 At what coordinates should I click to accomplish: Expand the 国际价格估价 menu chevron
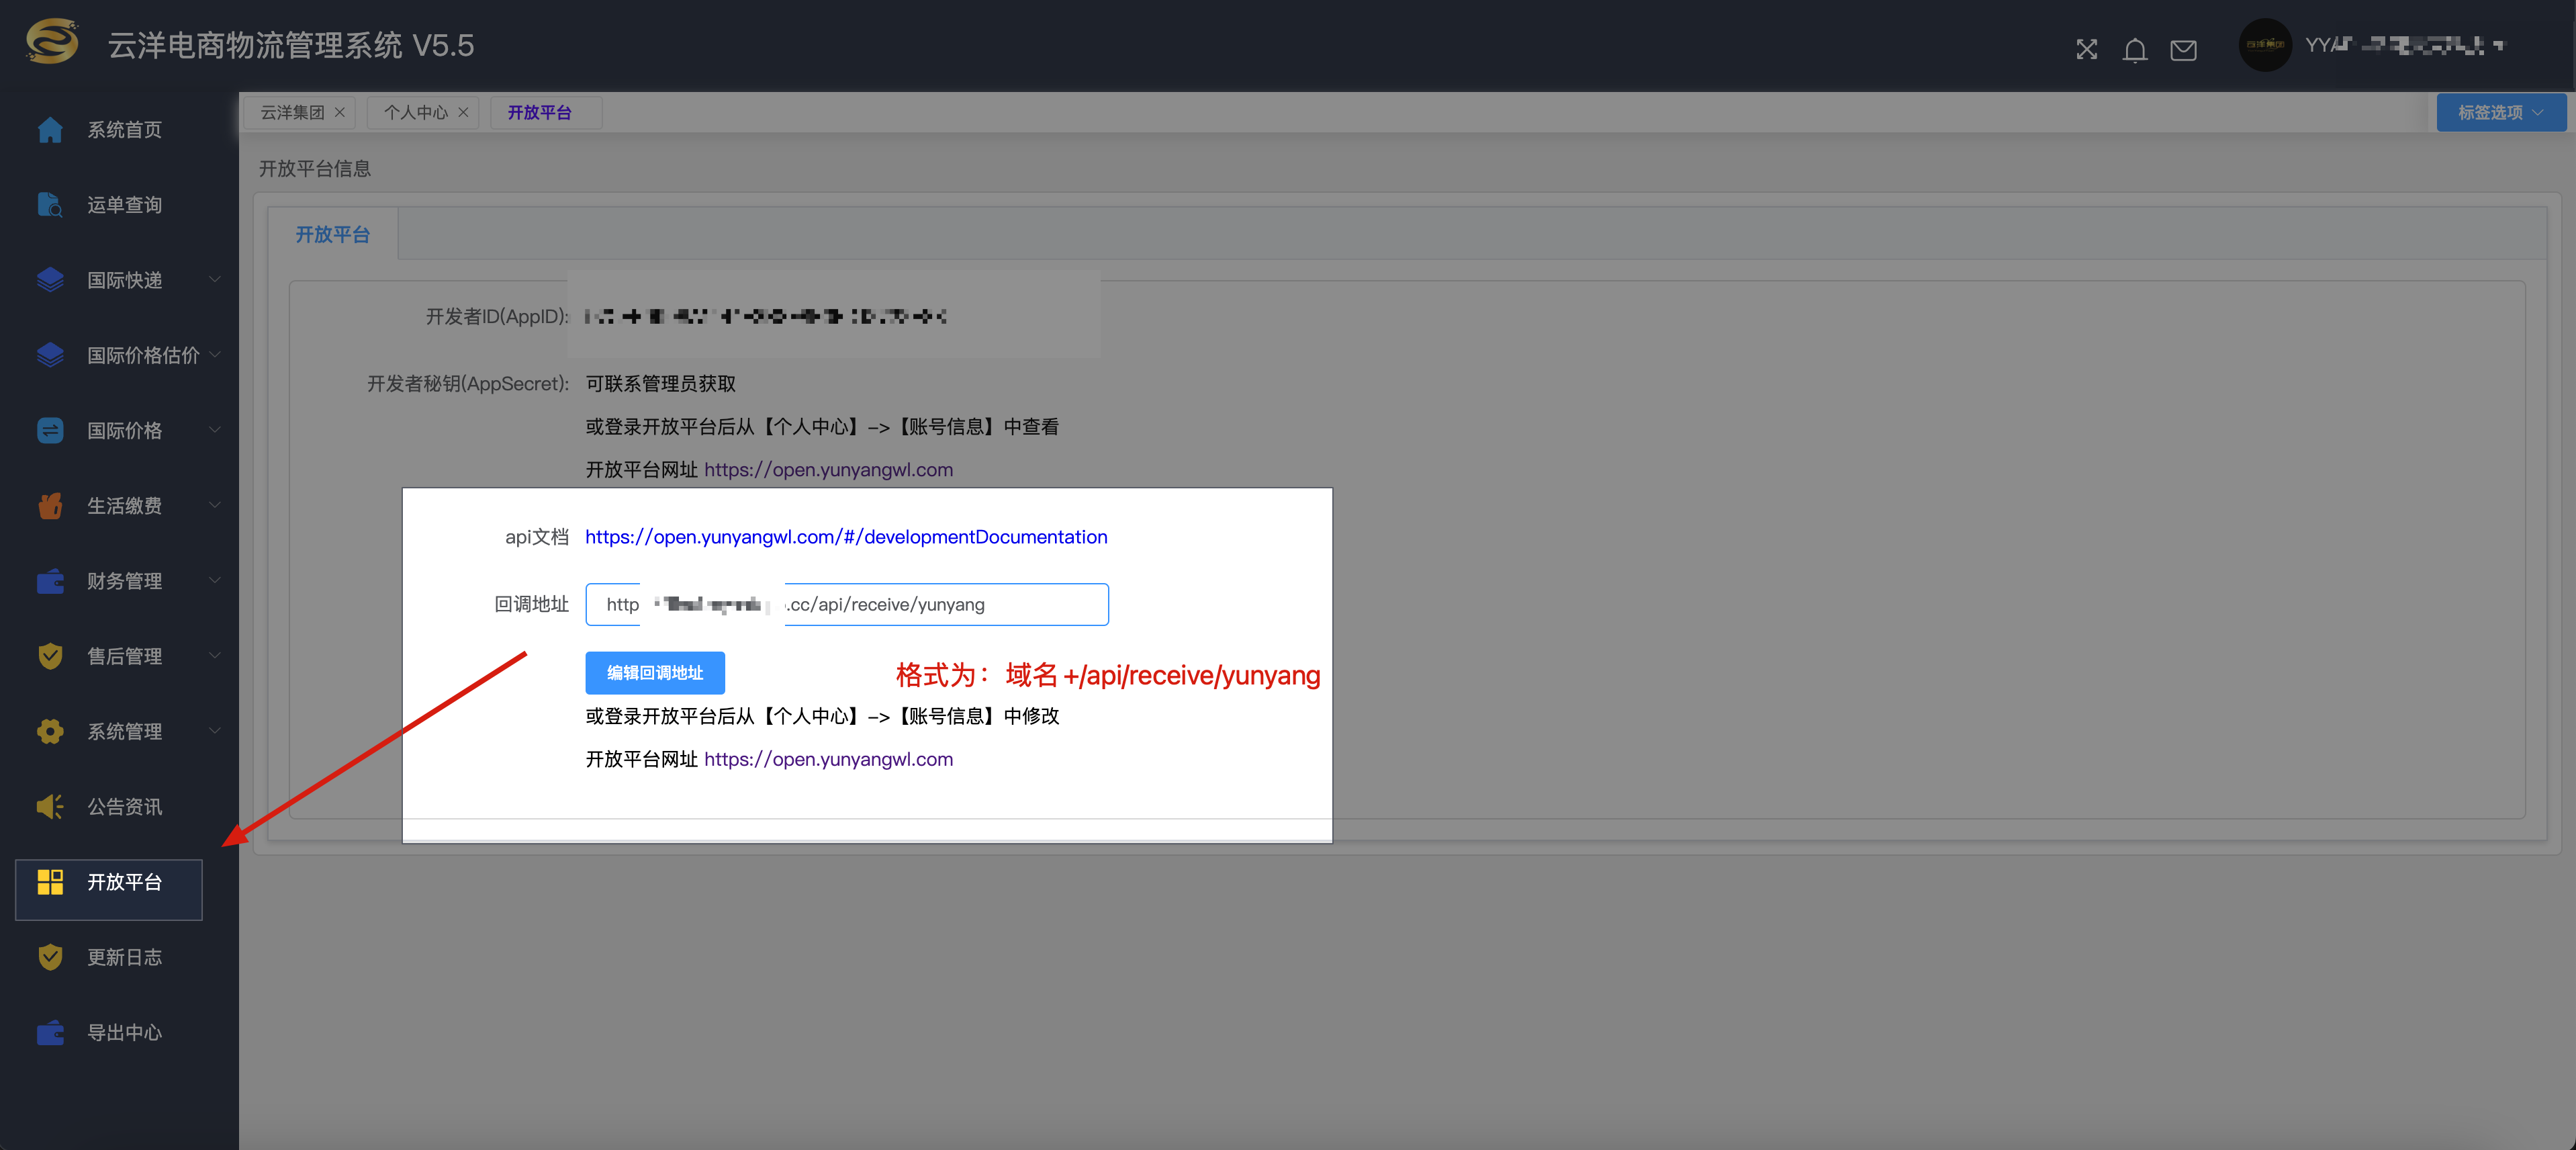click(x=215, y=355)
